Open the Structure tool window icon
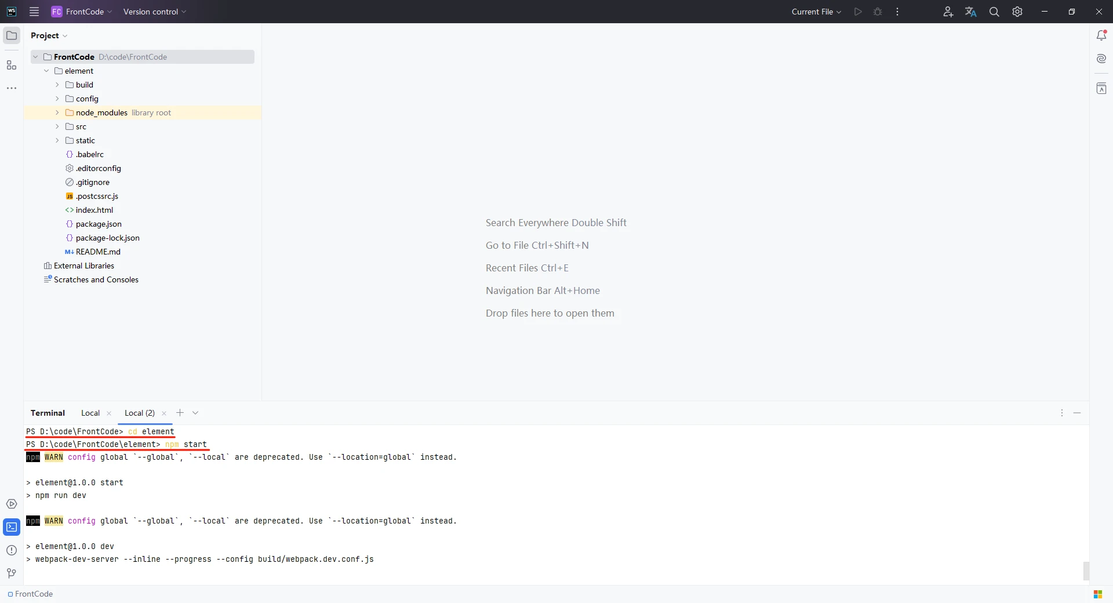The image size is (1113, 603). [12, 65]
